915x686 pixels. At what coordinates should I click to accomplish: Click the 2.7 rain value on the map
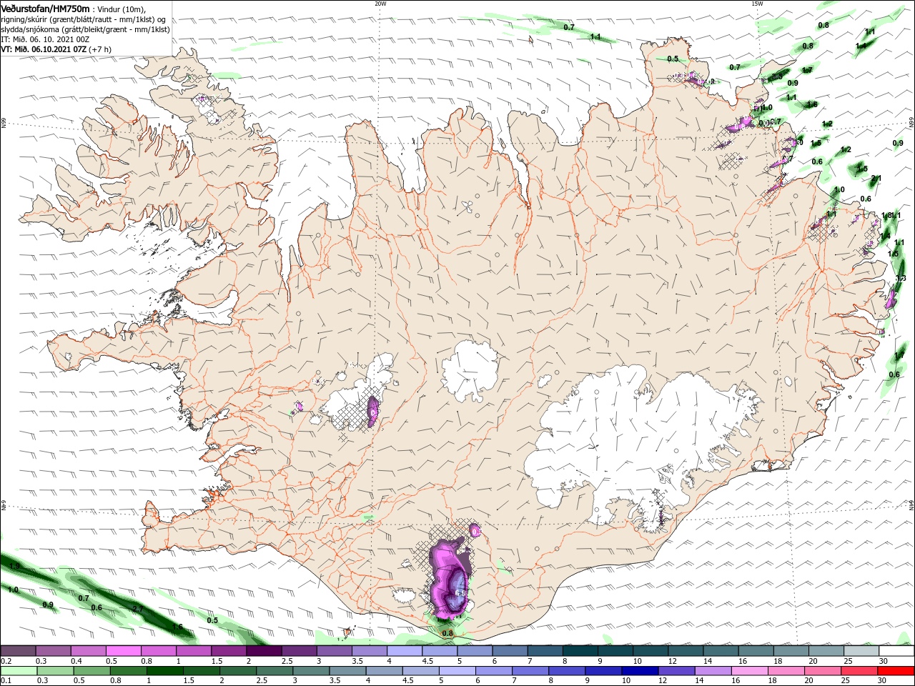(x=139, y=609)
